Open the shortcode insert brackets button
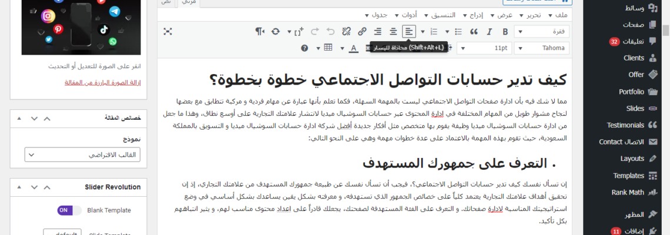The width and height of the screenshot is (670, 235). tap(299, 31)
